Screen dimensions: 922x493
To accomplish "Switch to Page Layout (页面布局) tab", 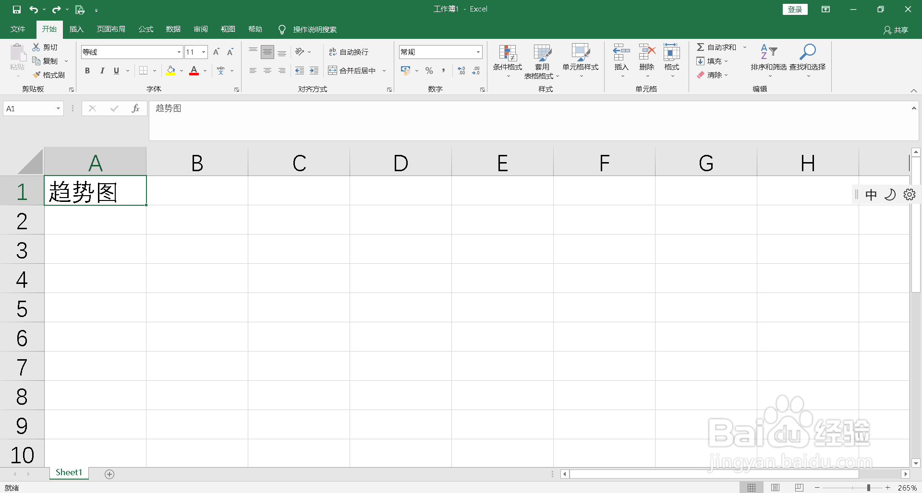I will pos(111,29).
